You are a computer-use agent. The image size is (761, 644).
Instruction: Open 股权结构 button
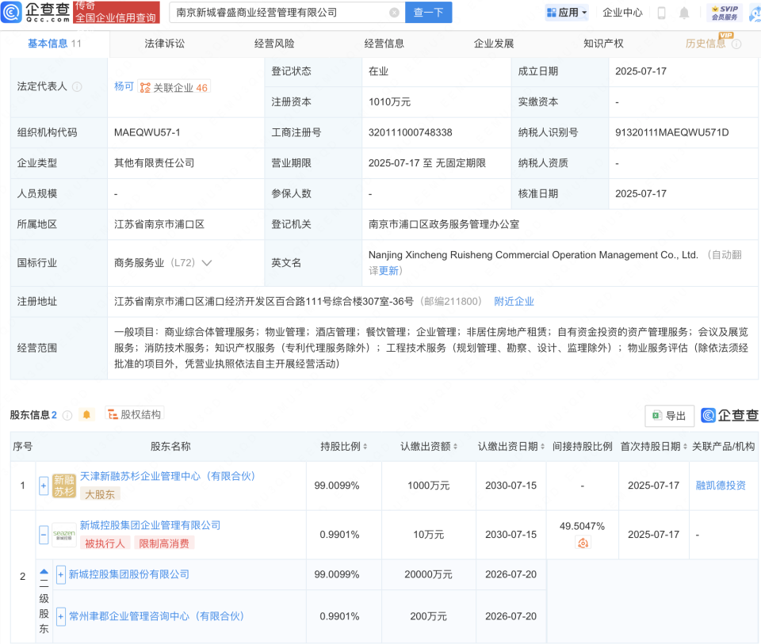click(135, 414)
